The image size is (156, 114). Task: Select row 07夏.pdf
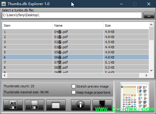click(75, 62)
